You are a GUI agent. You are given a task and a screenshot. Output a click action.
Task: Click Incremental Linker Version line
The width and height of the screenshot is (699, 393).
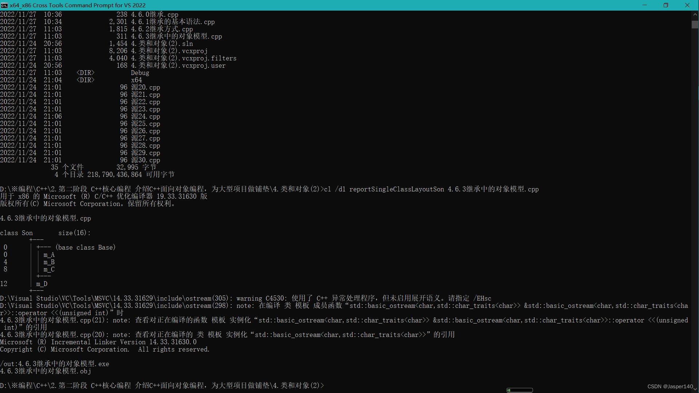[x=98, y=342]
